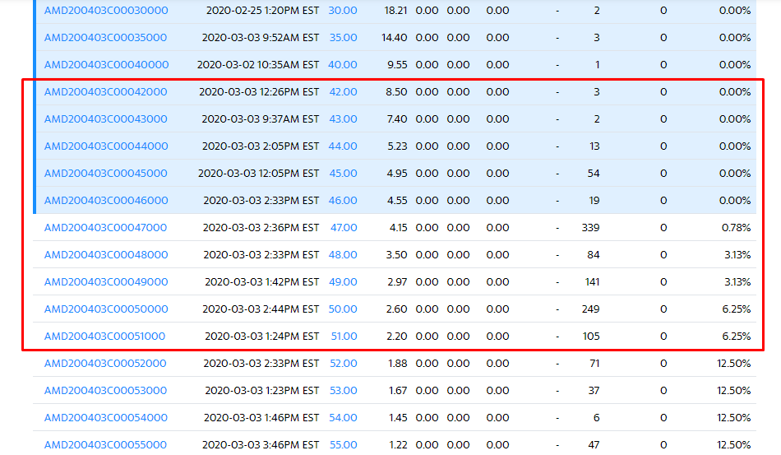Screen dimensions: 781x455
Task: Select the 53.00 strike price link
Action: coord(344,391)
